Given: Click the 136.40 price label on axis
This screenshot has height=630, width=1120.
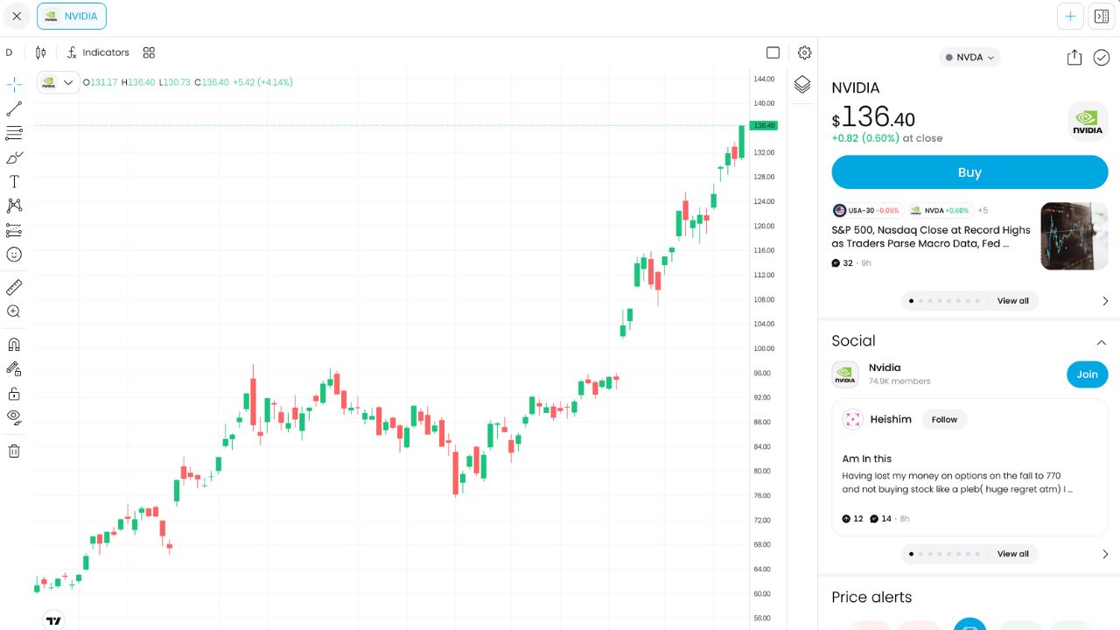Looking at the screenshot, I should (764, 126).
